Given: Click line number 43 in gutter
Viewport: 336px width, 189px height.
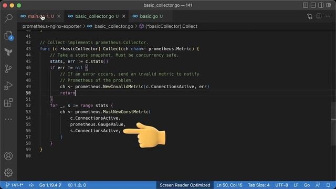Looking at the screenshot, I should click(x=28, y=49).
